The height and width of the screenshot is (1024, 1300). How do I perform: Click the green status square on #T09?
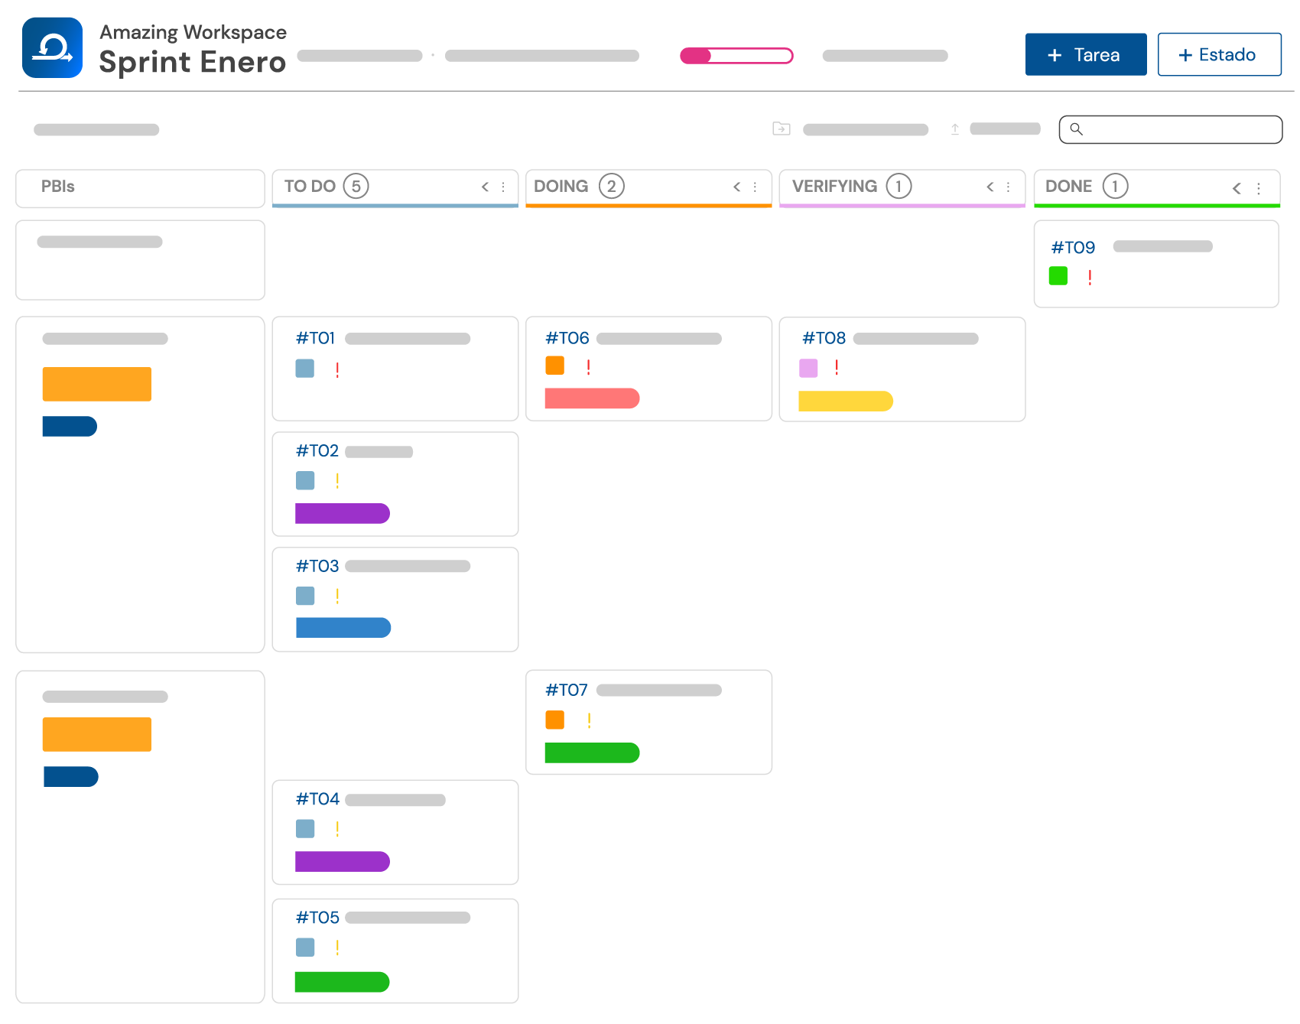pos(1058,275)
